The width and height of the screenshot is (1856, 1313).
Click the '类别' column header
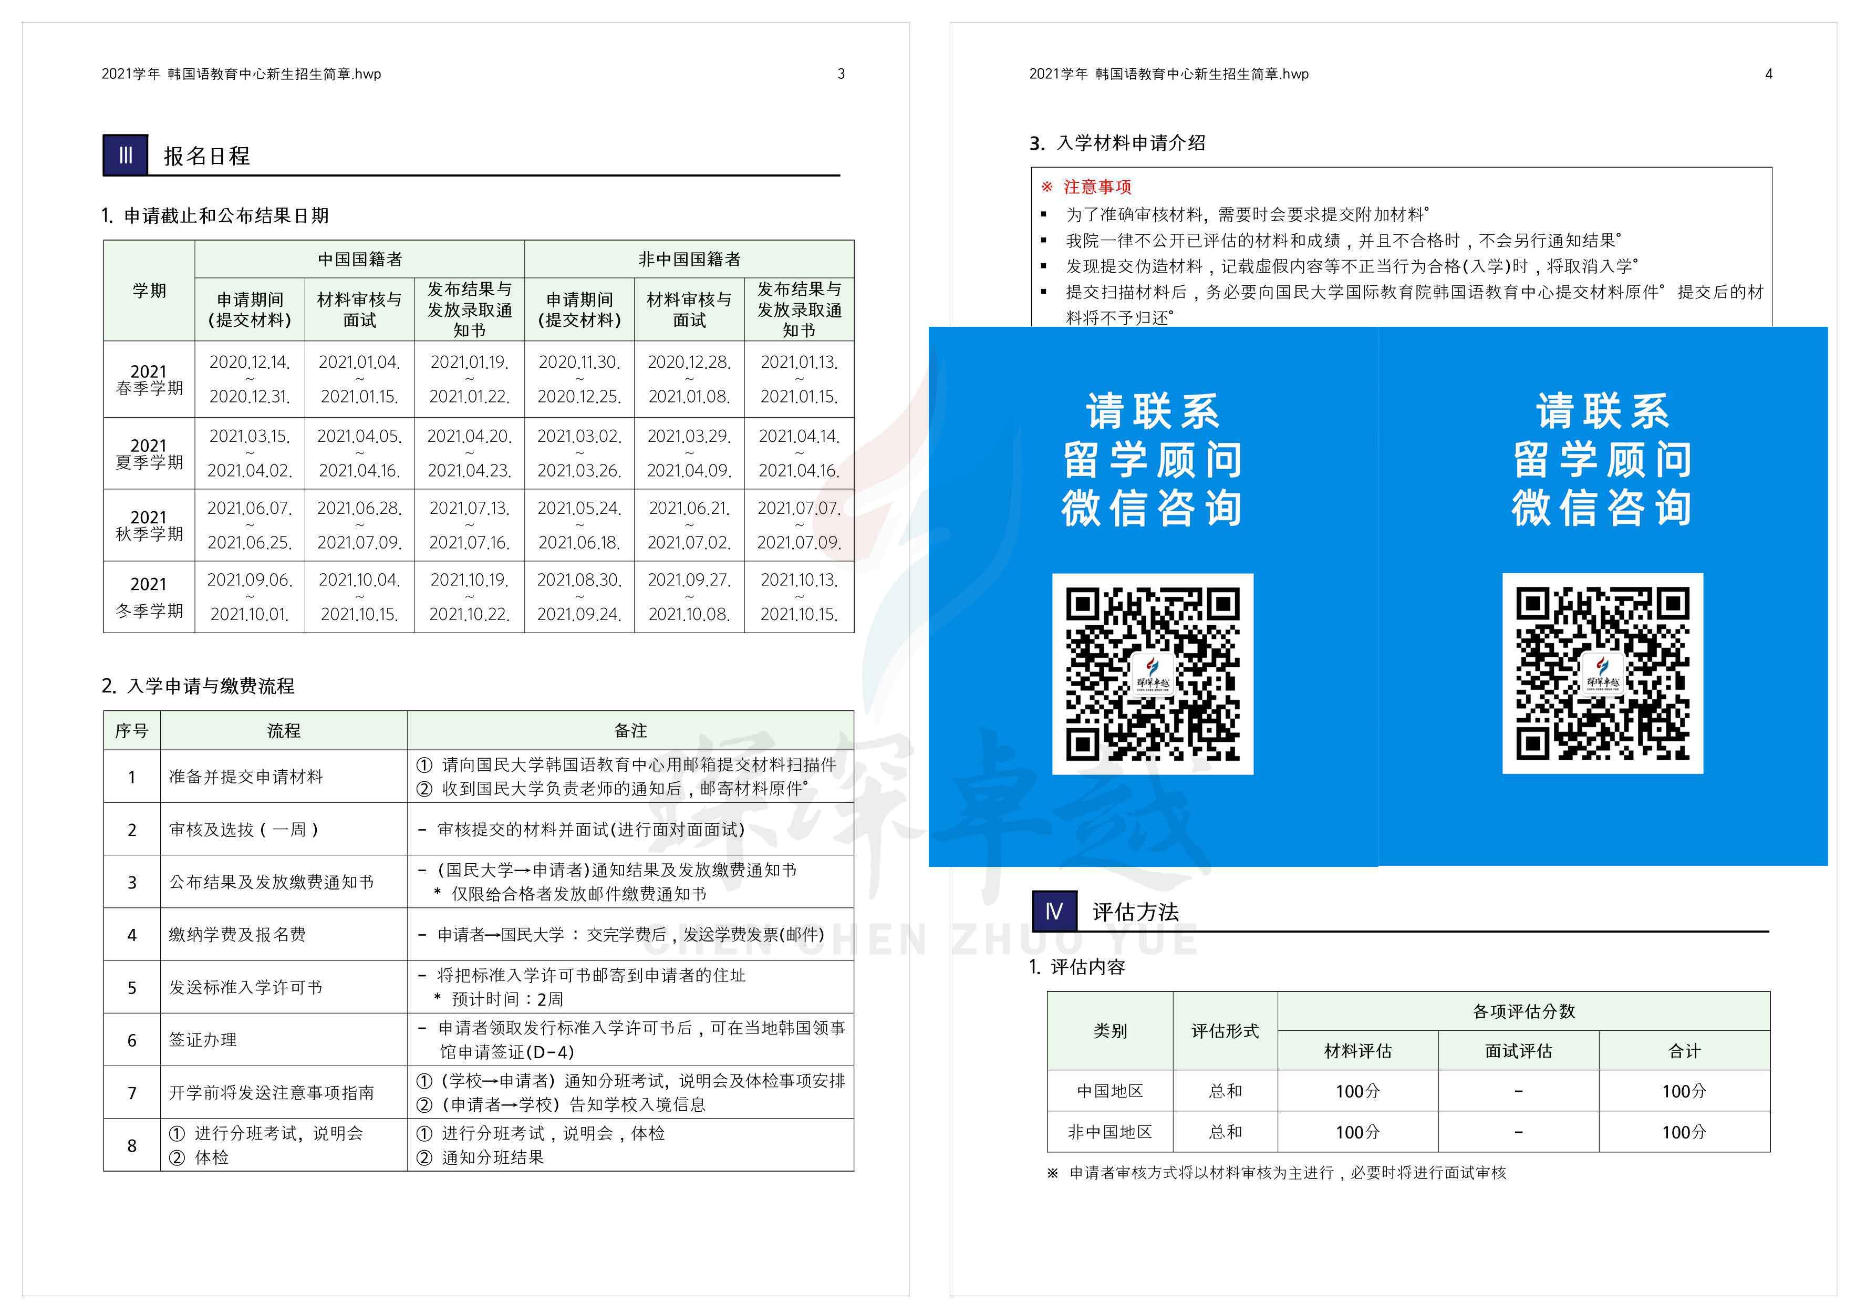click(1110, 1031)
